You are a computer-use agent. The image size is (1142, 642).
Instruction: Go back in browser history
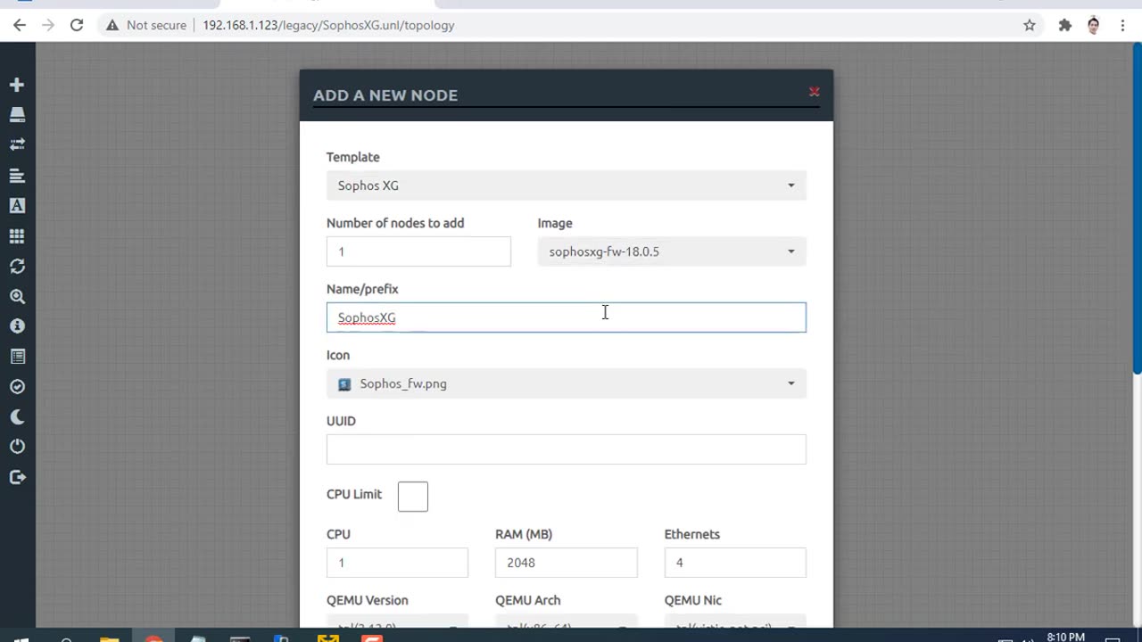pos(20,25)
